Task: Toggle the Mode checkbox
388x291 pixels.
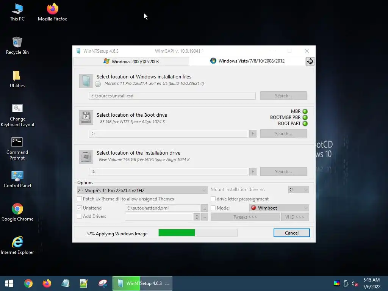Action: click(x=213, y=208)
